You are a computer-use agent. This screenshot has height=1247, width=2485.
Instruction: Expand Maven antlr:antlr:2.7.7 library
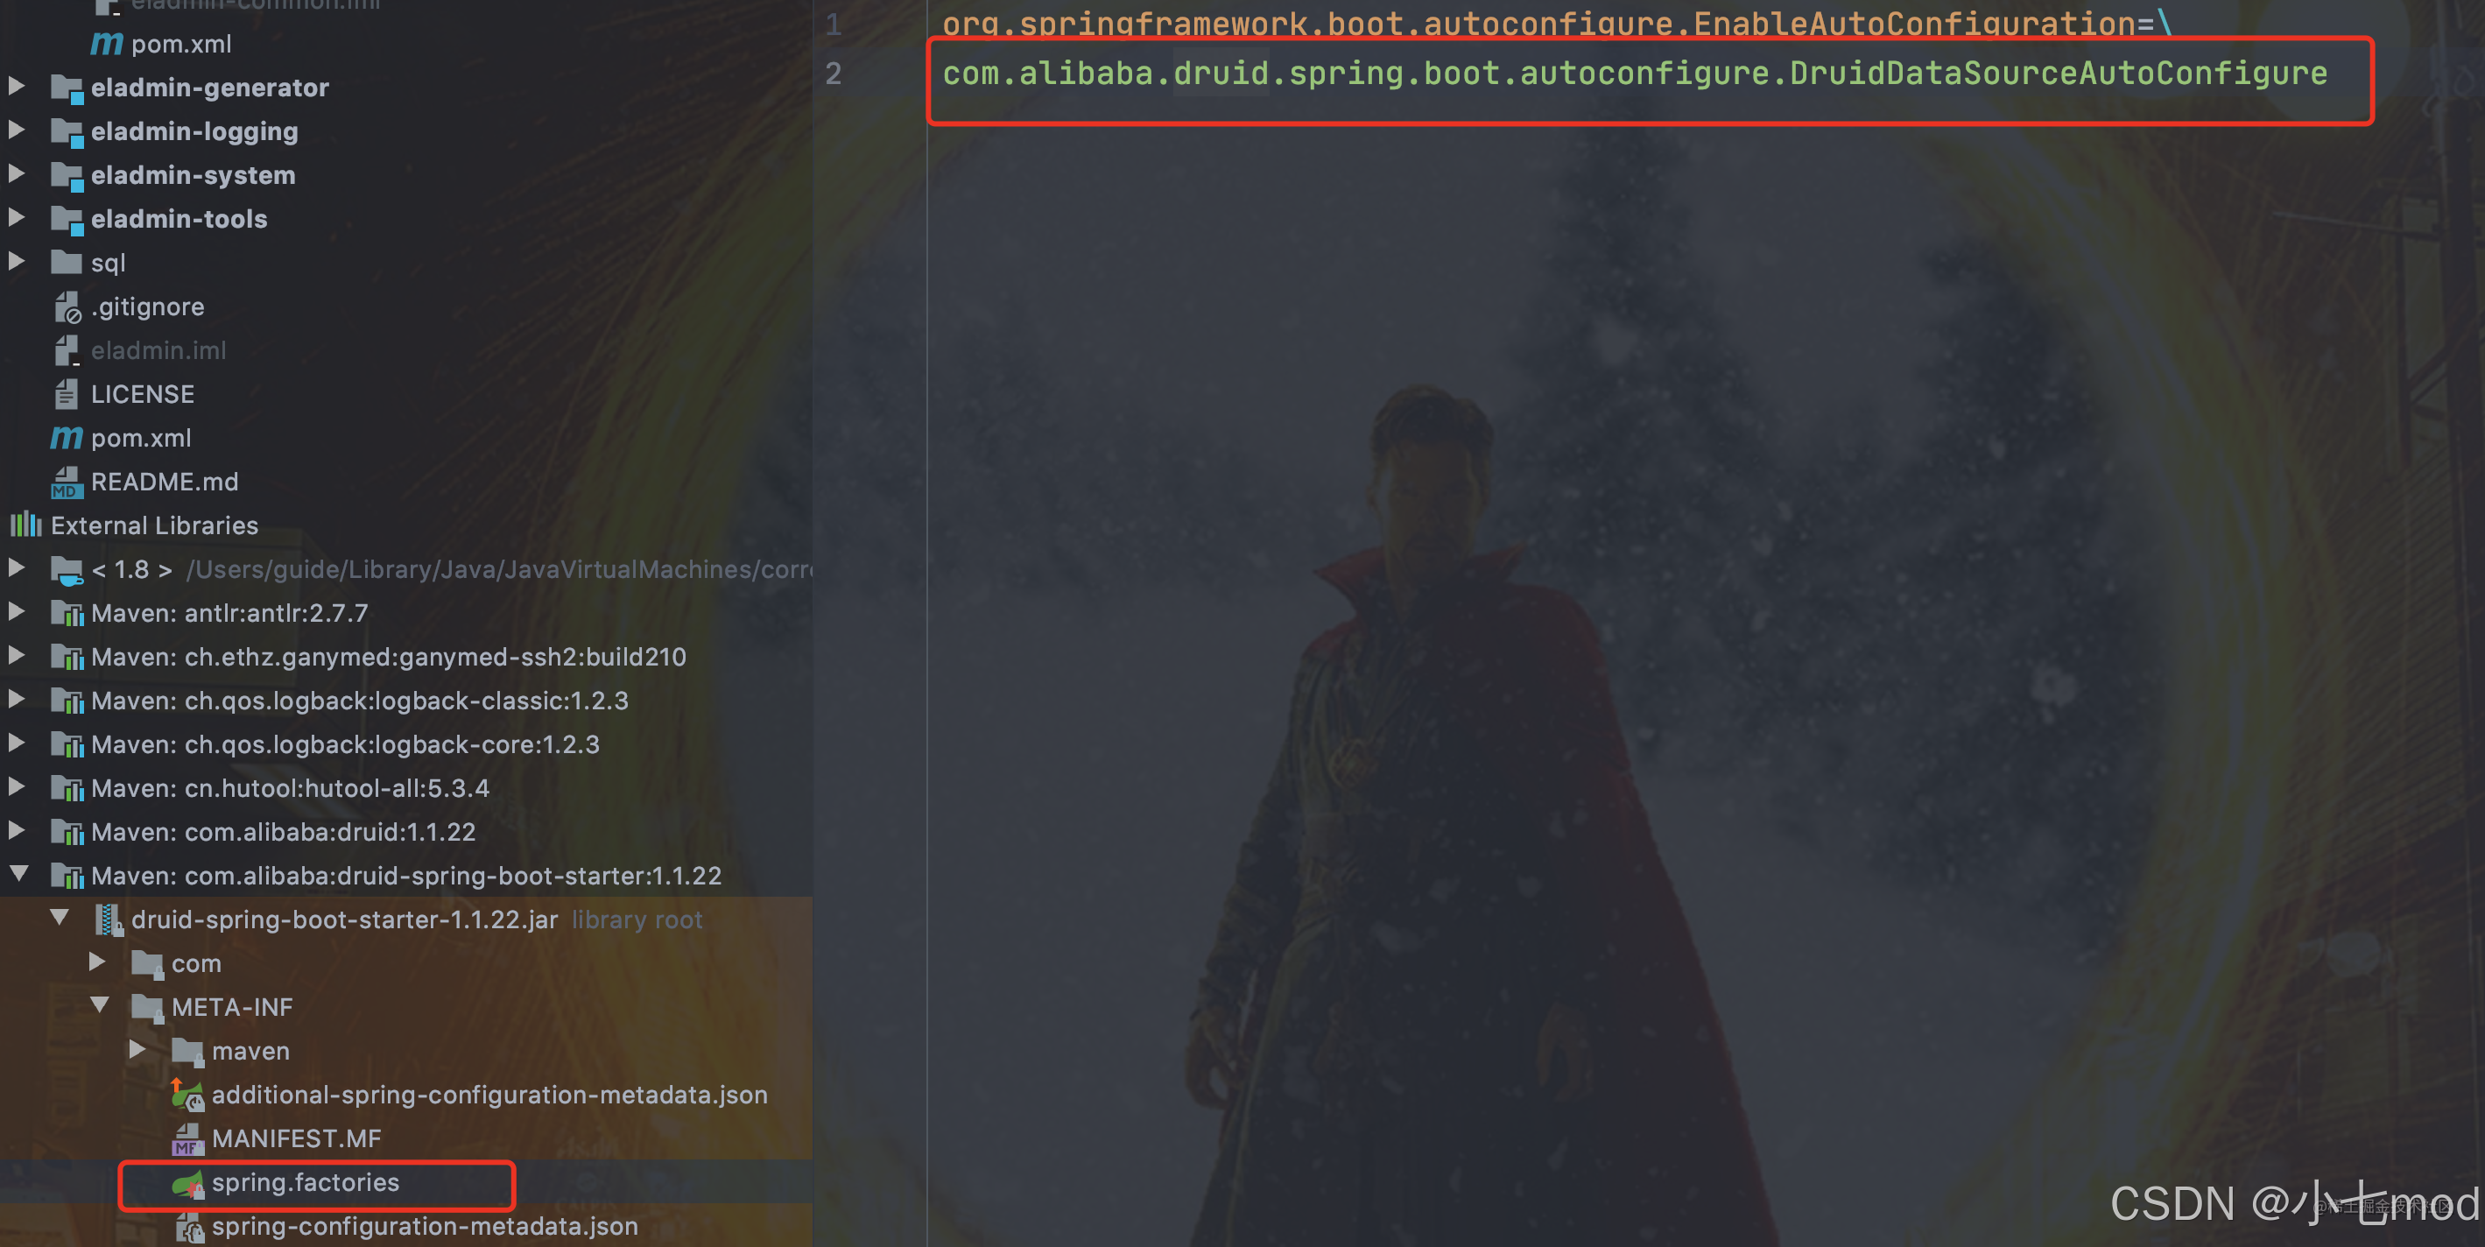coord(17,611)
